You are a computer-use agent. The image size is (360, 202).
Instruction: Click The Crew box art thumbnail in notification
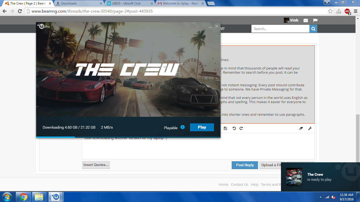coord(294,177)
